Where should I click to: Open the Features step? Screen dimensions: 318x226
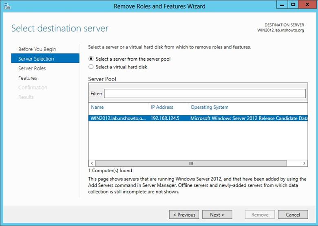point(28,78)
